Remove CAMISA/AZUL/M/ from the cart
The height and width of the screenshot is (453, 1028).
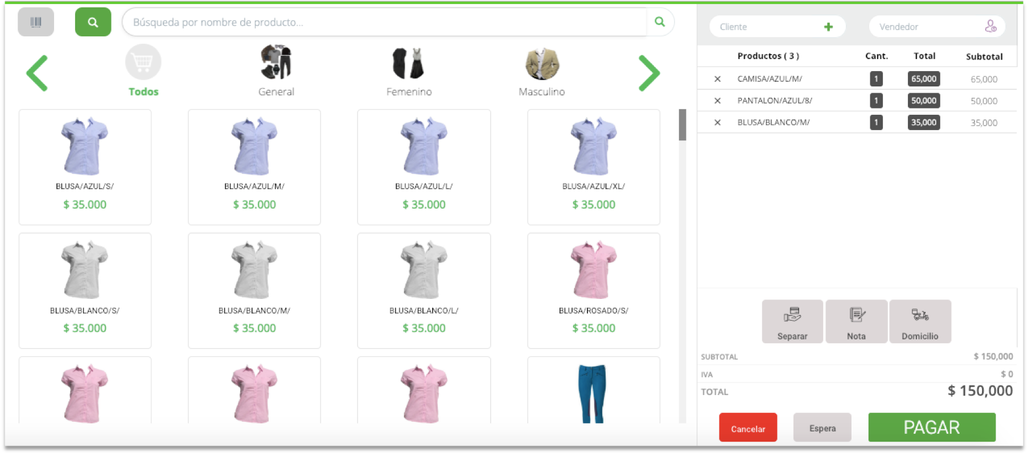pyautogui.click(x=717, y=79)
